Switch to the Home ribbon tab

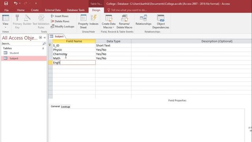pos(21,10)
